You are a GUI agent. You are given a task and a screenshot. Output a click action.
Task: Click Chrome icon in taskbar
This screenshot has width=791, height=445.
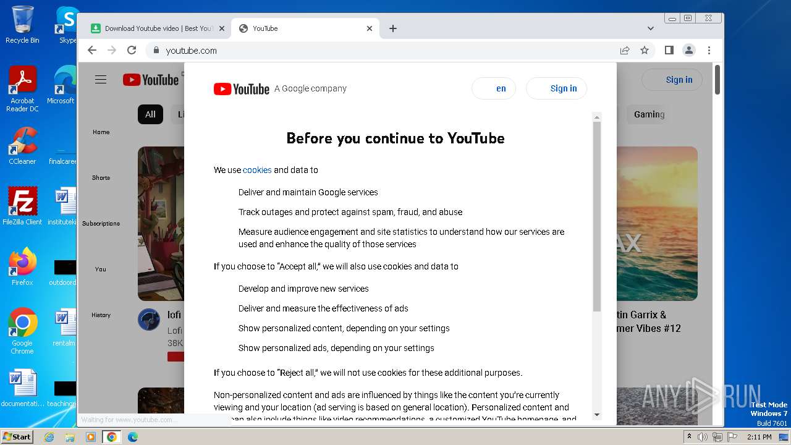(112, 437)
